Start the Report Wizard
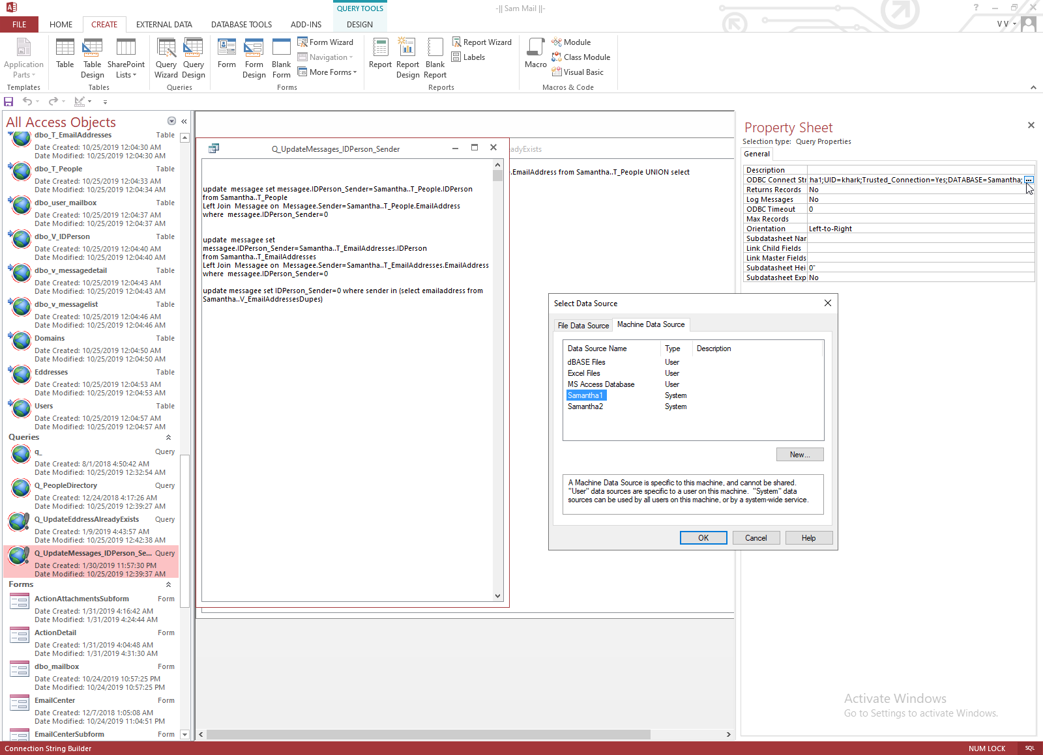Image resolution: width=1043 pixels, height=755 pixels. pyautogui.click(x=482, y=42)
